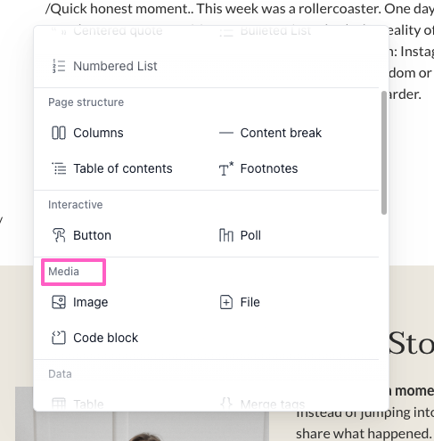The width and height of the screenshot is (434, 441).
Task: Click the Button block icon
Action: coord(59,235)
